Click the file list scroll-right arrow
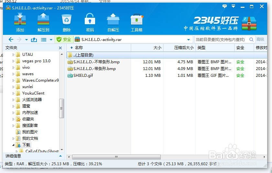Viewport: 272px width, 173px height. pos(264,157)
